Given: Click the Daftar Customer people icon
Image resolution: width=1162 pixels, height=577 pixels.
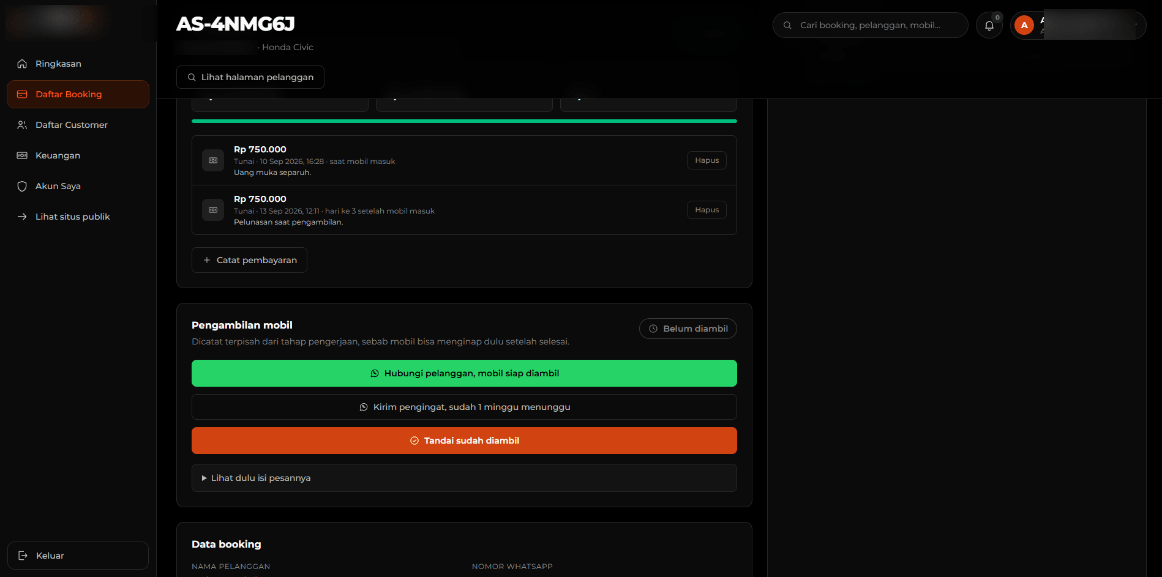Looking at the screenshot, I should [x=22, y=125].
